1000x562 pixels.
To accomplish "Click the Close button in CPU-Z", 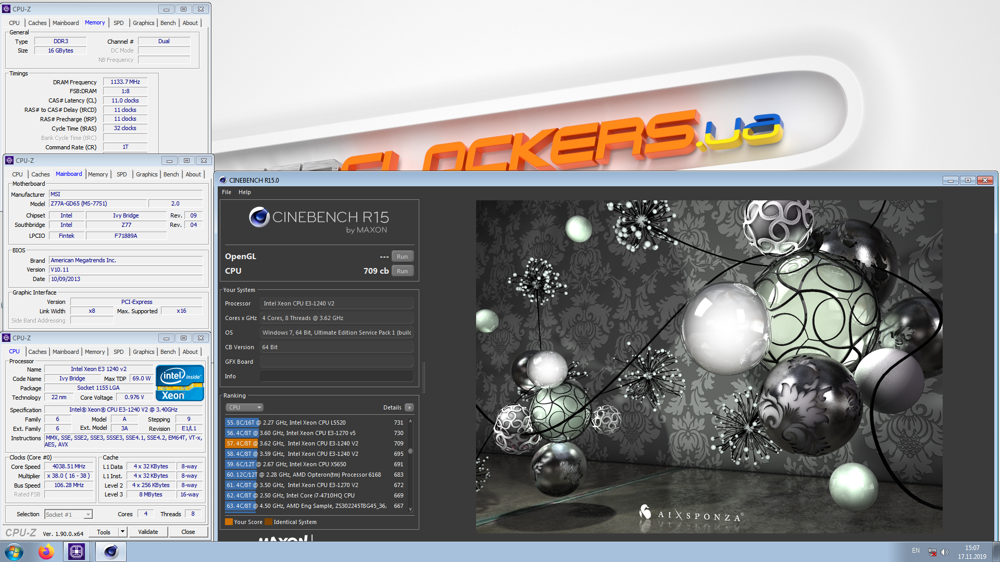I will coord(188,532).
